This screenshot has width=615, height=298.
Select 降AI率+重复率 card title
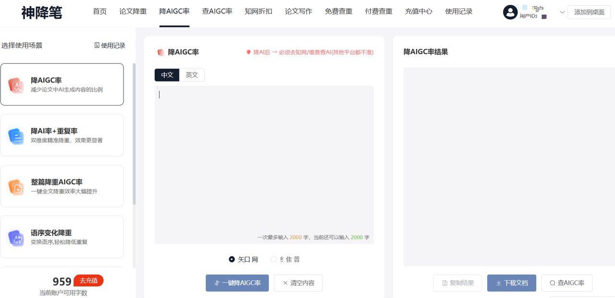[x=54, y=131]
